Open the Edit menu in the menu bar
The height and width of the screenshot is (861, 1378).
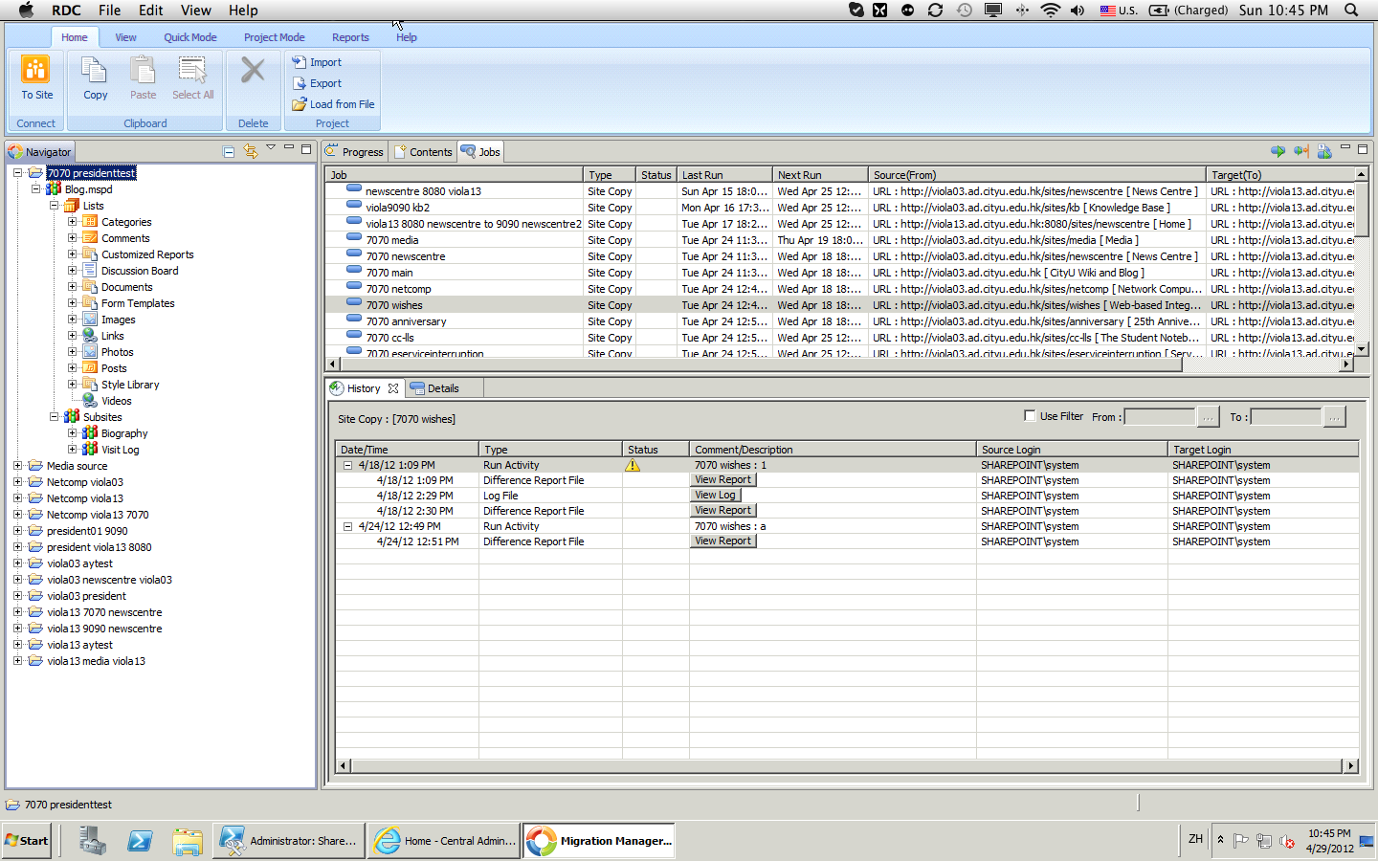coord(150,10)
